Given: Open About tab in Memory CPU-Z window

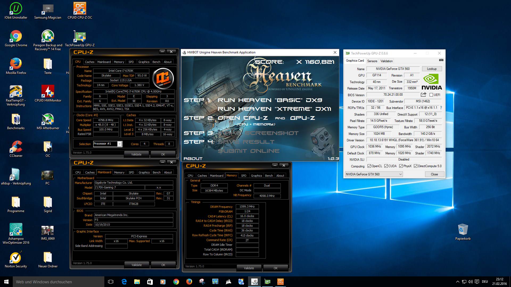Looking at the screenshot, I should point(280,175).
